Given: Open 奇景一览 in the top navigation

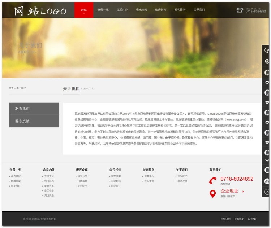Looking at the screenshot, I should coord(103,10).
